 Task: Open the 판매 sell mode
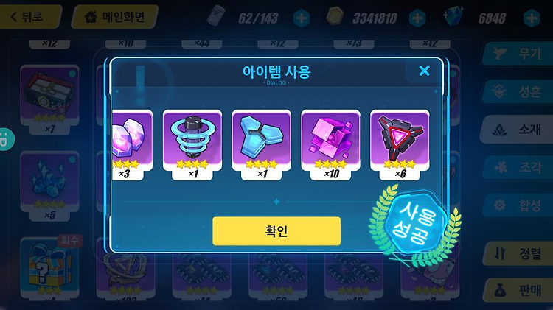click(x=518, y=290)
